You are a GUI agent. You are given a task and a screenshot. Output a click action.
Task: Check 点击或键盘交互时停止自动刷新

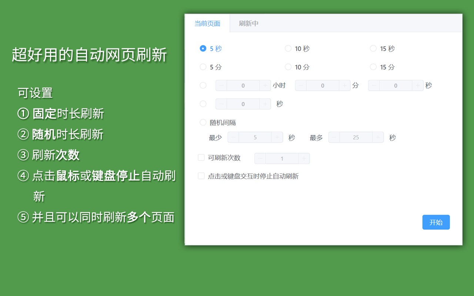click(x=201, y=176)
